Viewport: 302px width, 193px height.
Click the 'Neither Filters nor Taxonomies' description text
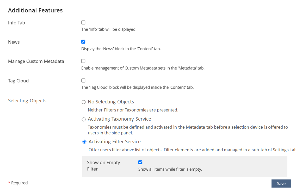click(133, 110)
